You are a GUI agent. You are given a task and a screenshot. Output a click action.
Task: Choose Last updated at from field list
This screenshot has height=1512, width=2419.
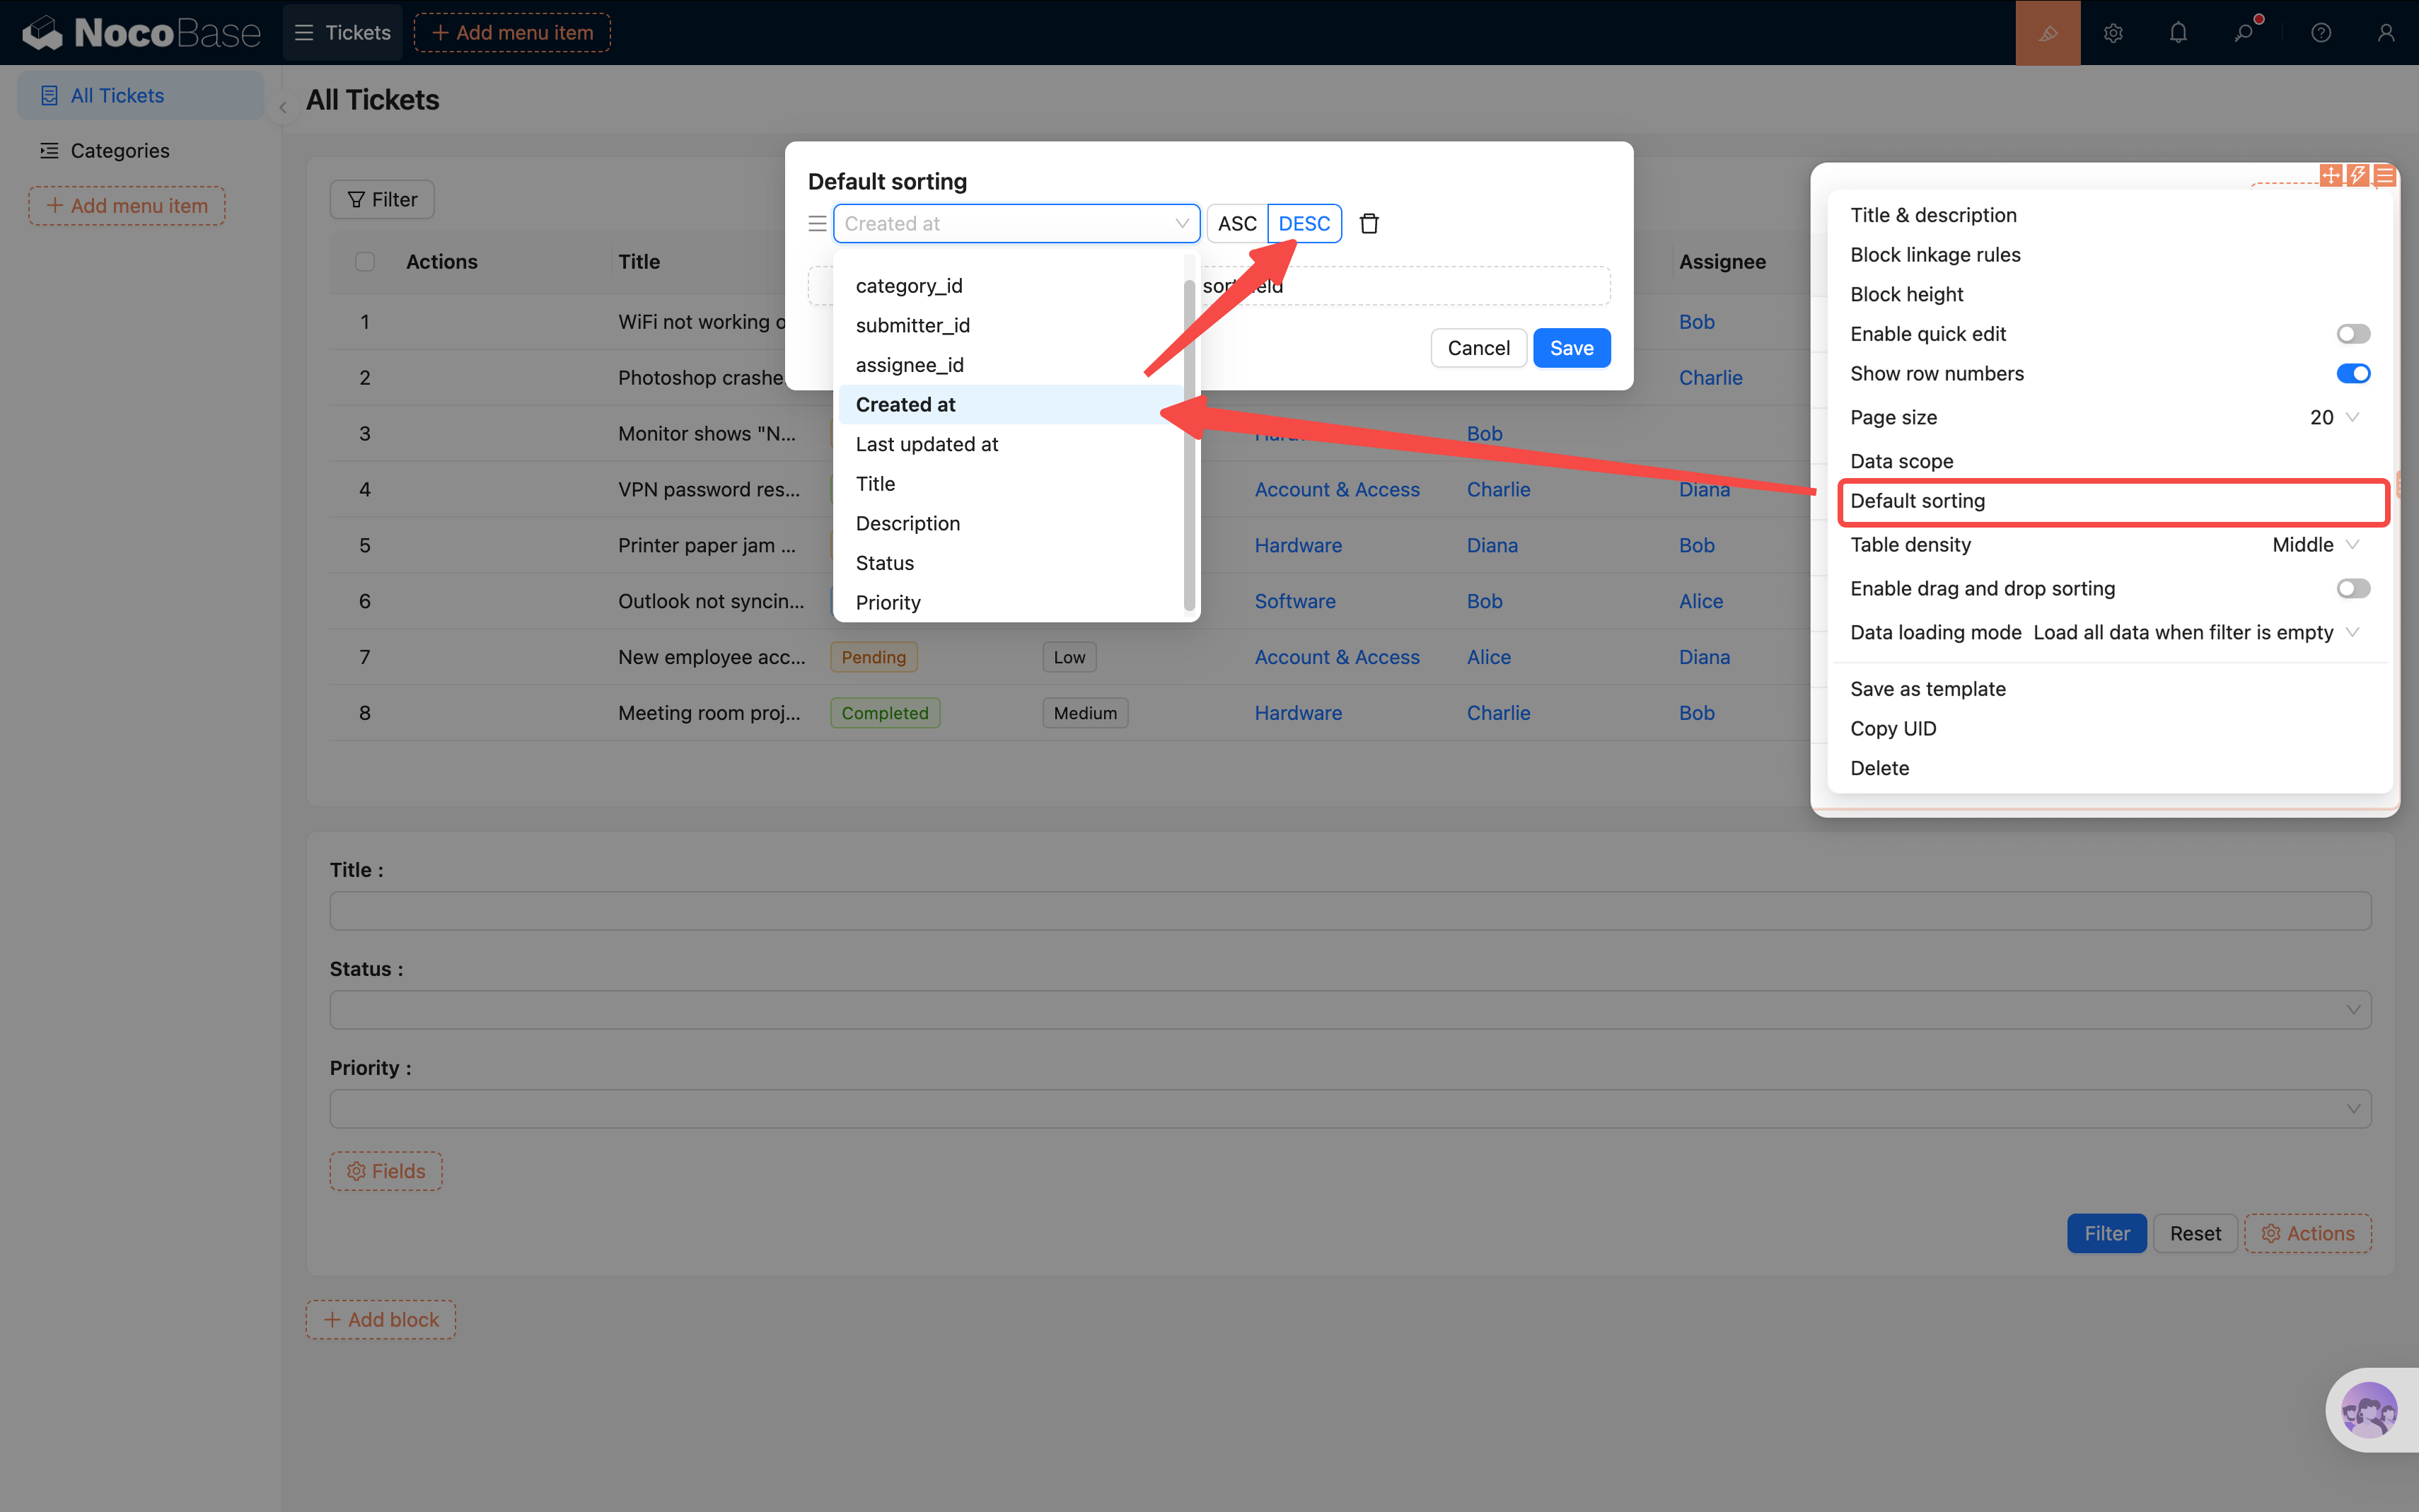927,444
